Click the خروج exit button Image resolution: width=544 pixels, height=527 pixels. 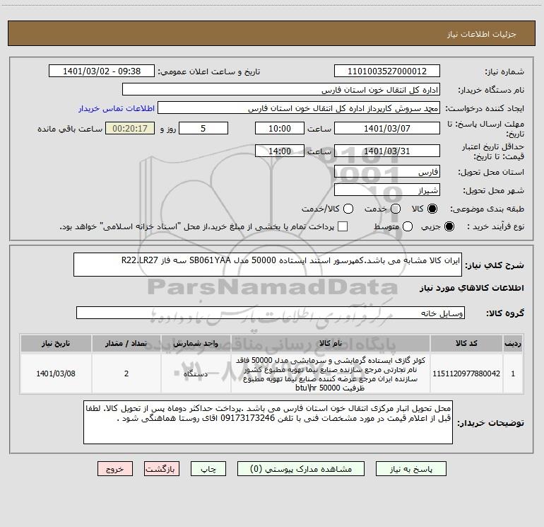(x=115, y=469)
